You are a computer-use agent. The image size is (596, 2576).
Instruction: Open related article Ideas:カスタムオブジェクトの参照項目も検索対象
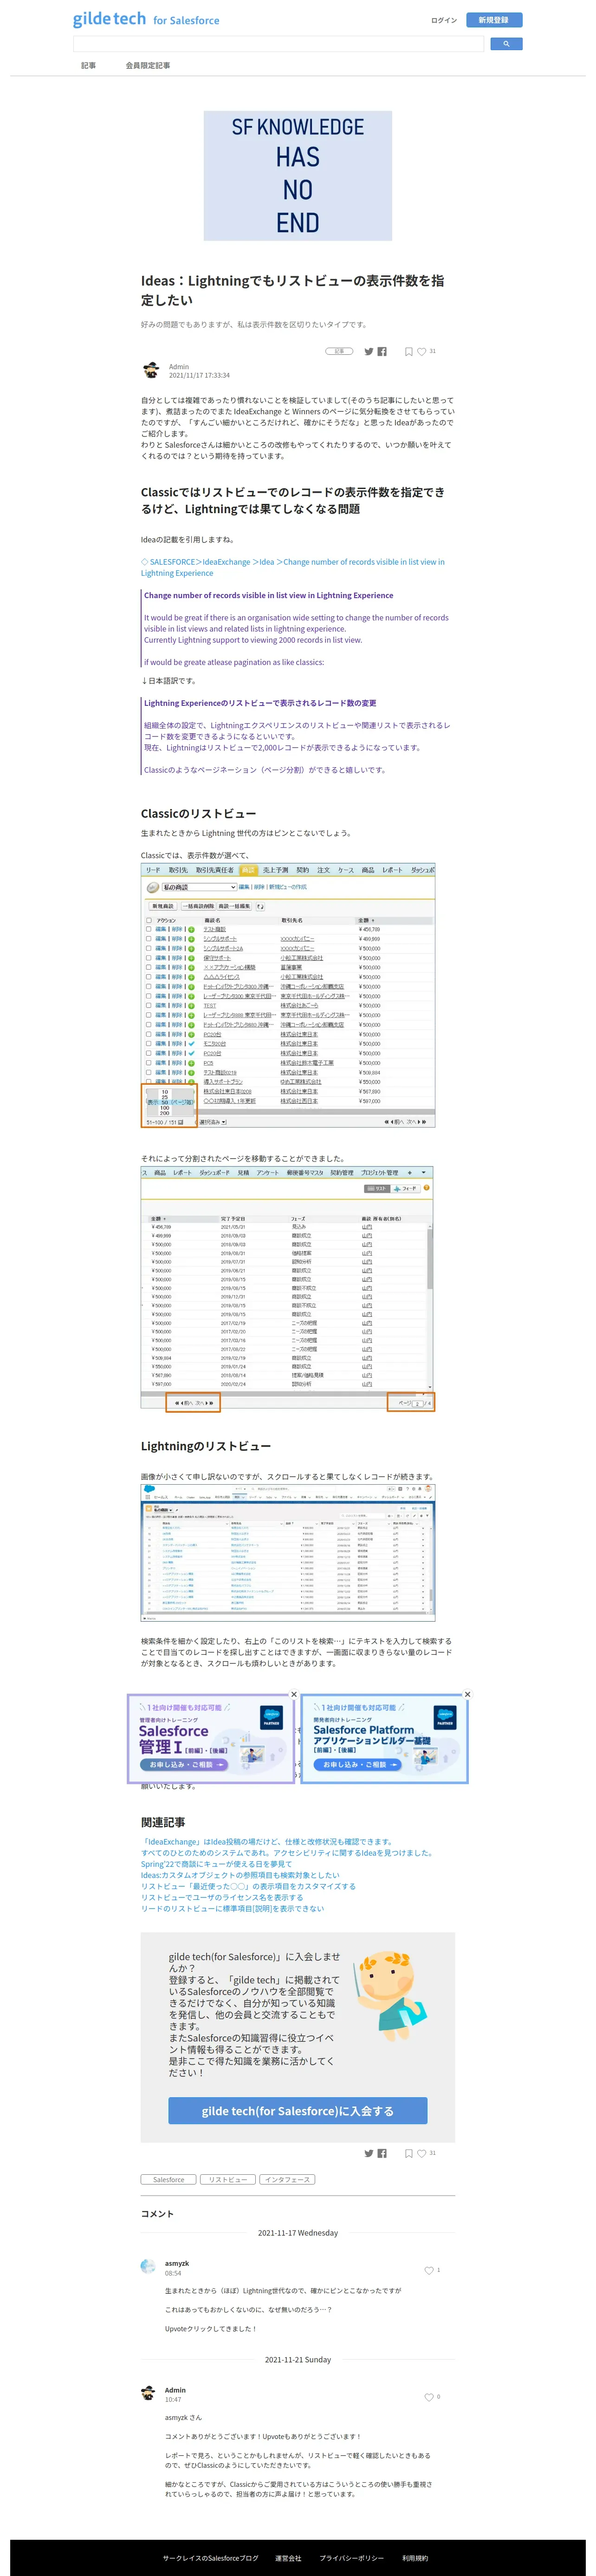pos(240,1875)
